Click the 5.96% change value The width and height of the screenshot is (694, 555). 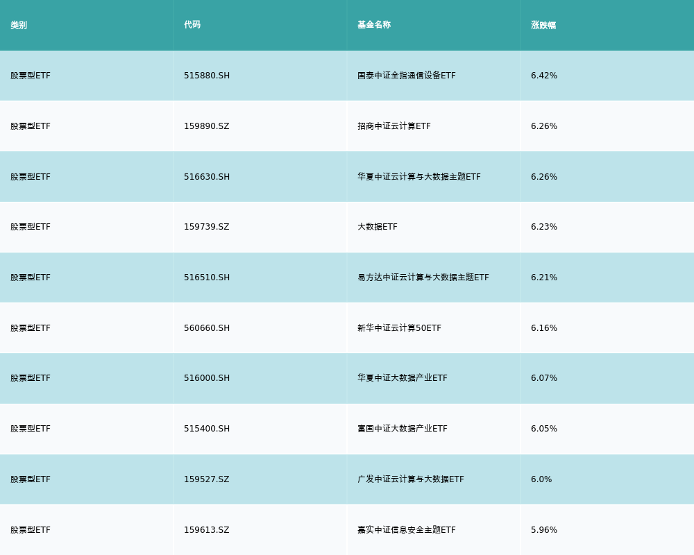tap(544, 530)
